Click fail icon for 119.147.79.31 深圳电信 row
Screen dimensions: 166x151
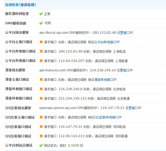(41, 127)
